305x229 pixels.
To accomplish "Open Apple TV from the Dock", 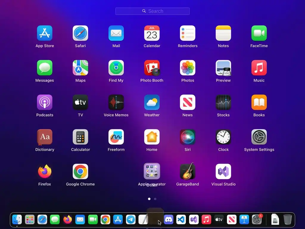I will (219, 220).
